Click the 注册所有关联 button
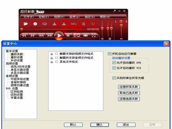 (x=129, y=87)
